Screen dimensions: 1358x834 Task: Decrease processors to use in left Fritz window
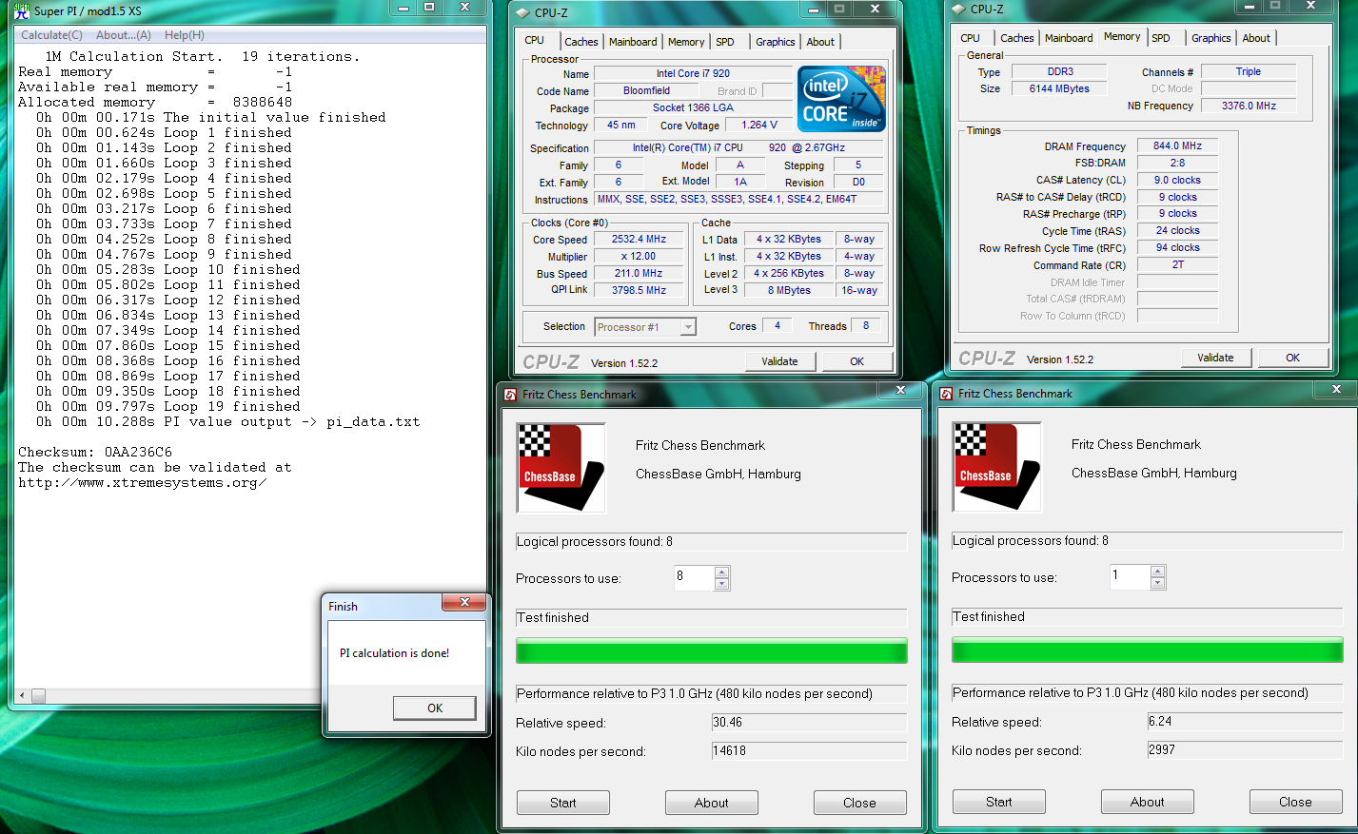click(x=722, y=584)
